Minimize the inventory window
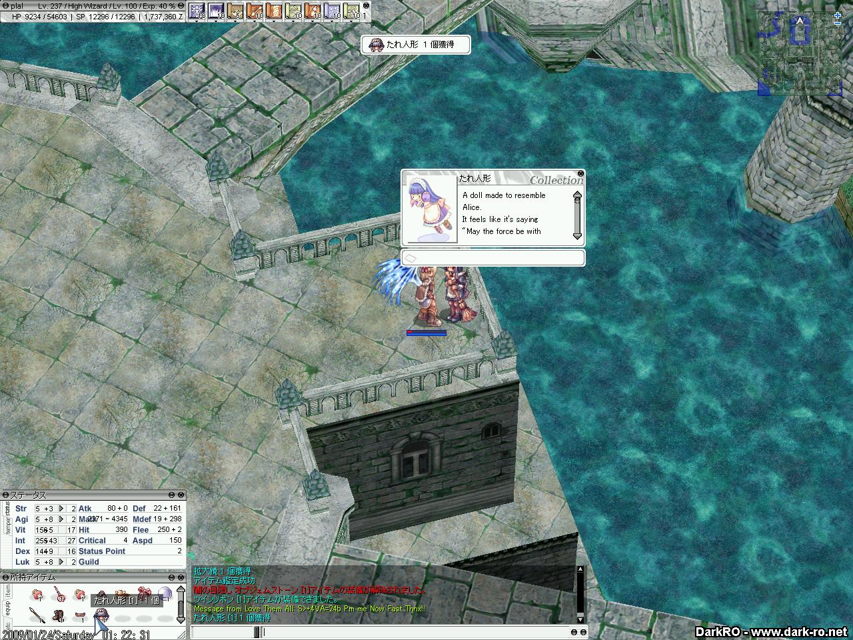The width and height of the screenshot is (853, 640). point(171,577)
